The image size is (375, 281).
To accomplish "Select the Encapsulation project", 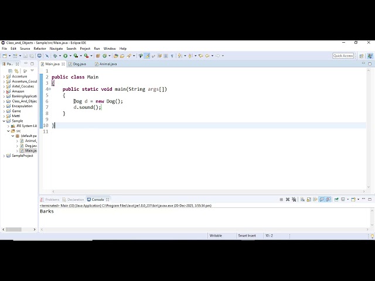I will coord(22,106).
